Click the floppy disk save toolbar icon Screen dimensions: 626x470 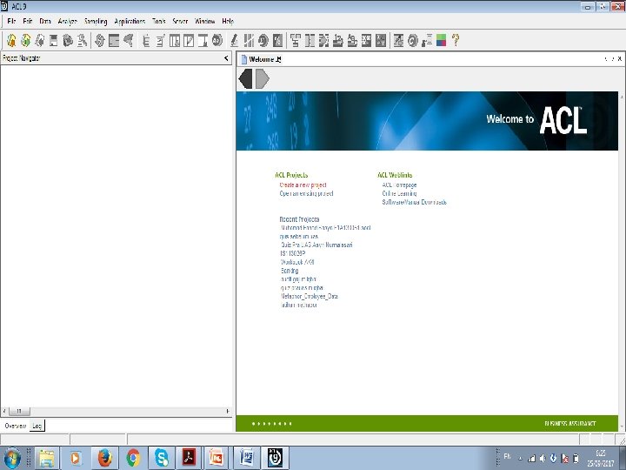pos(54,40)
